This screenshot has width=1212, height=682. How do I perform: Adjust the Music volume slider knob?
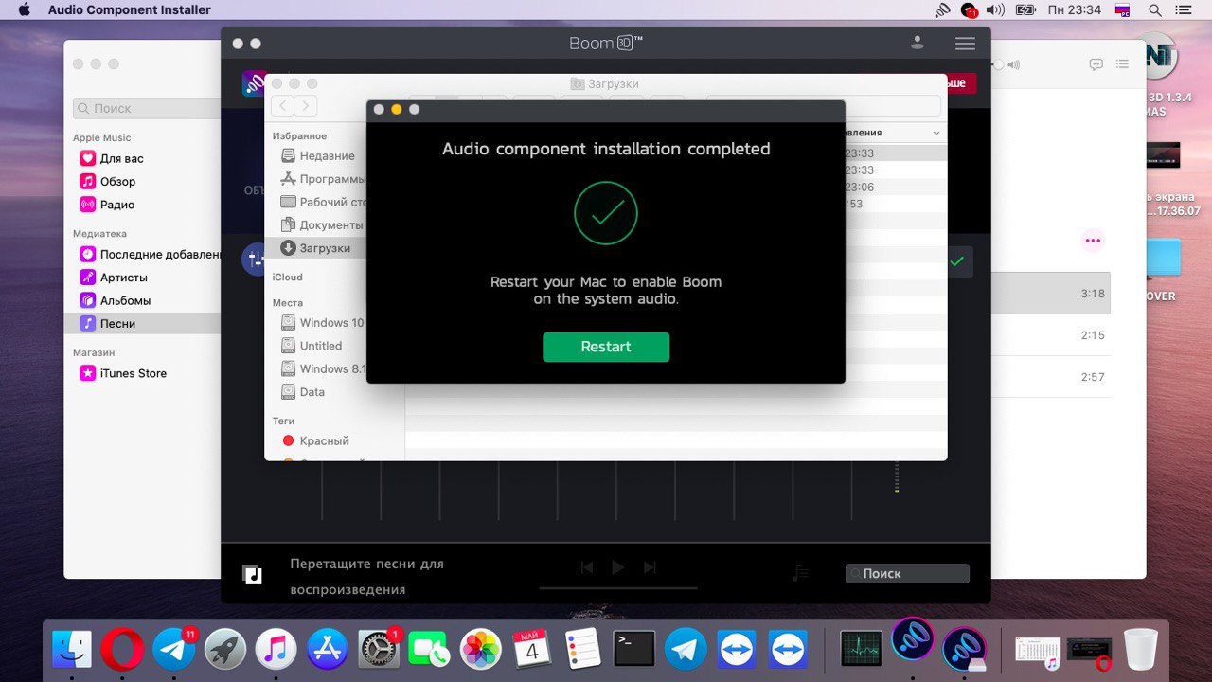[997, 64]
